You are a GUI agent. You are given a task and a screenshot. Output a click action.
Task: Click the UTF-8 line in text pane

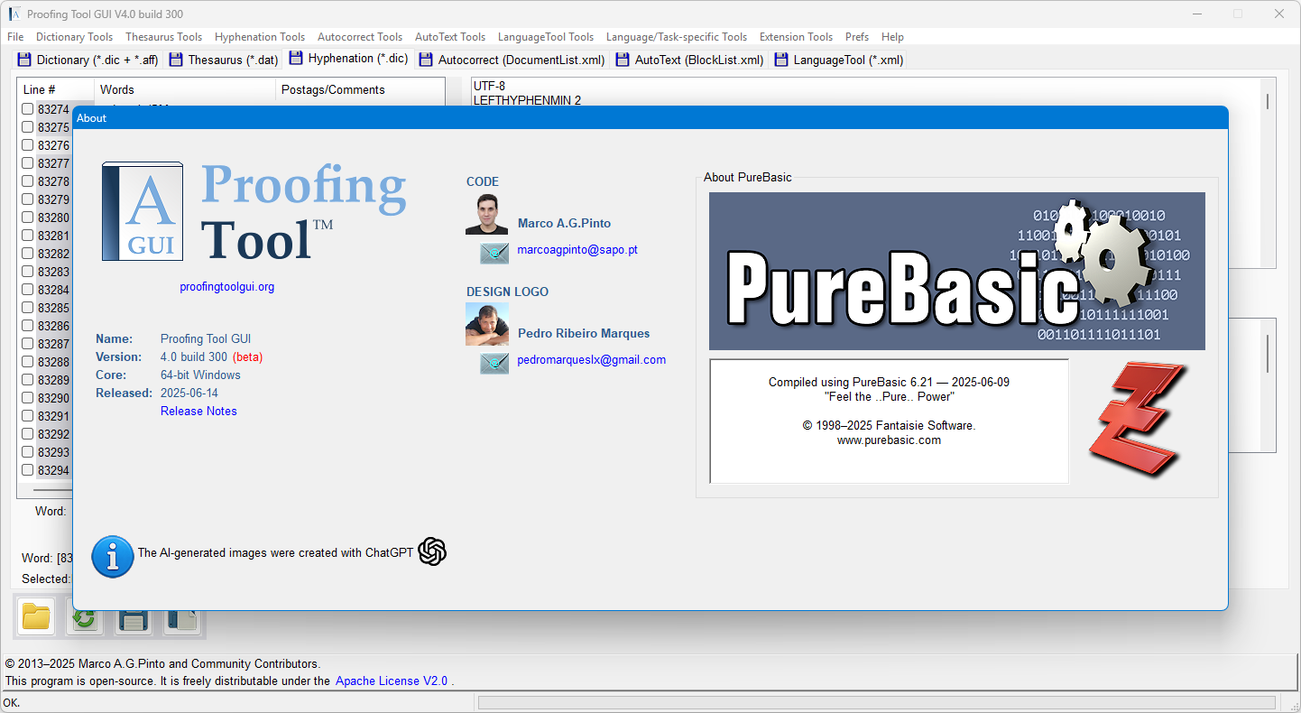[x=489, y=87]
